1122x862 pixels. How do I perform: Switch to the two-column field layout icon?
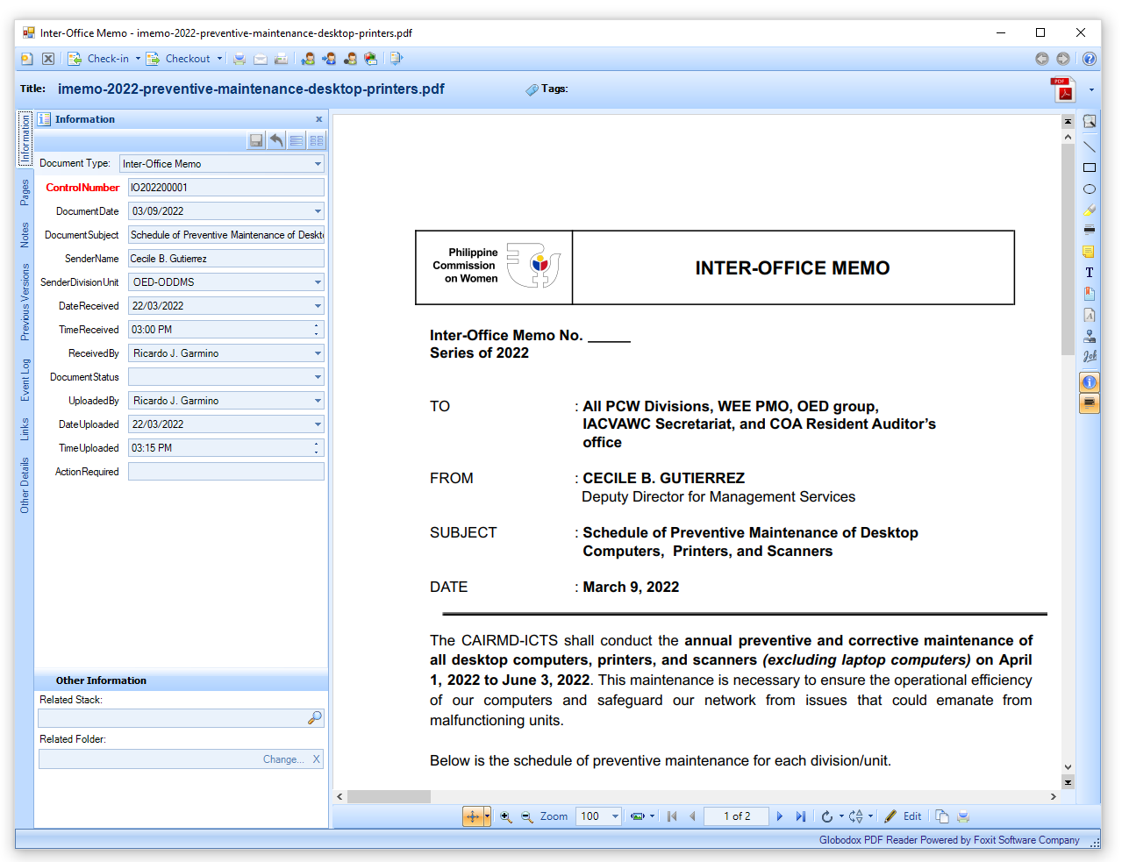coord(317,140)
